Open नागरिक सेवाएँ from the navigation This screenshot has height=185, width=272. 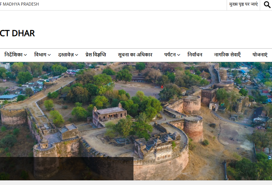pyautogui.click(x=227, y=55)
